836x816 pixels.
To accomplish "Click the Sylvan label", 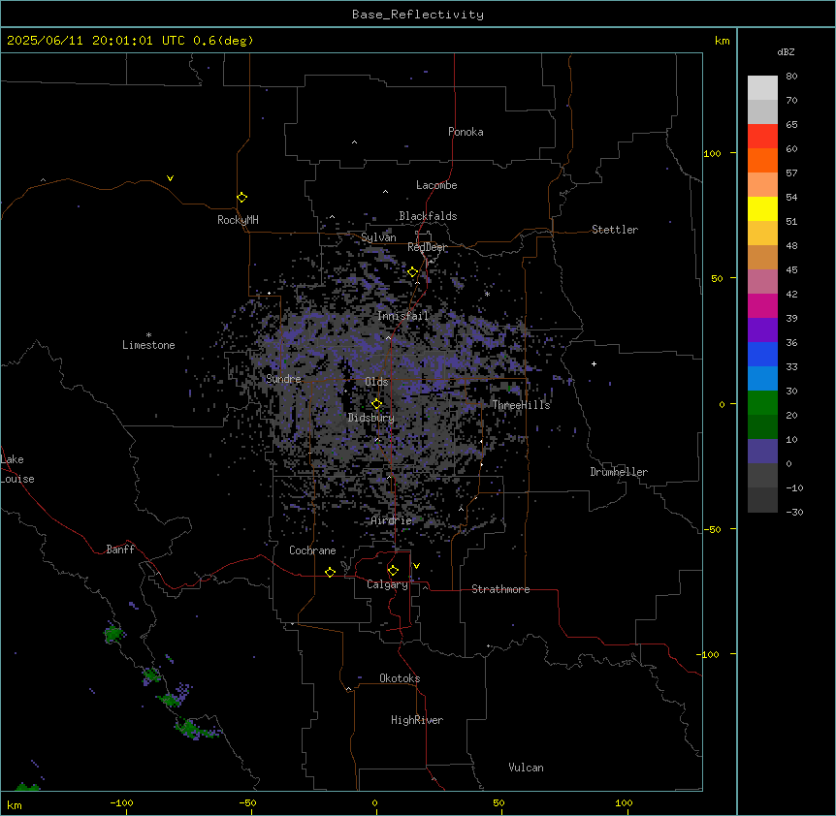I will [x=378, y=237].
